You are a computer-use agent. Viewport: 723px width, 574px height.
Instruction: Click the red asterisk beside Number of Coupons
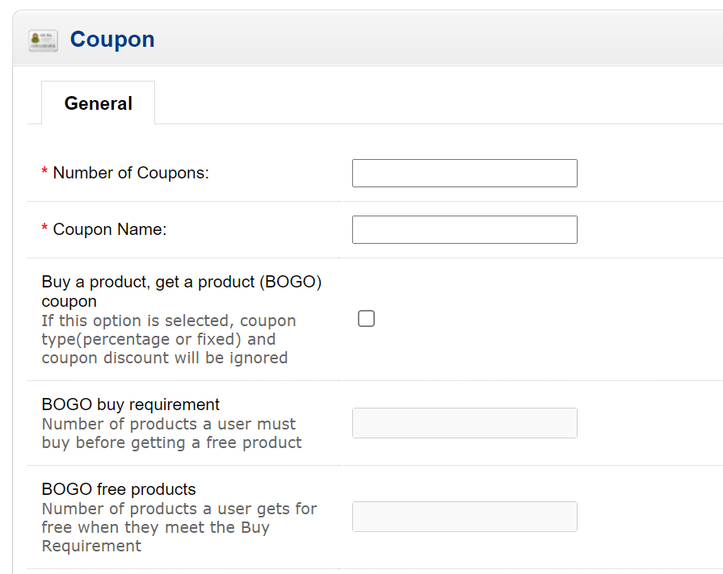pyautogui.click(x=44, y=172)
